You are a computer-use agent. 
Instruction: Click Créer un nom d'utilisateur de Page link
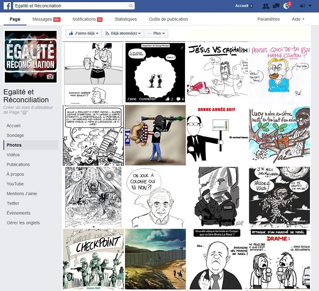point(28,110)
